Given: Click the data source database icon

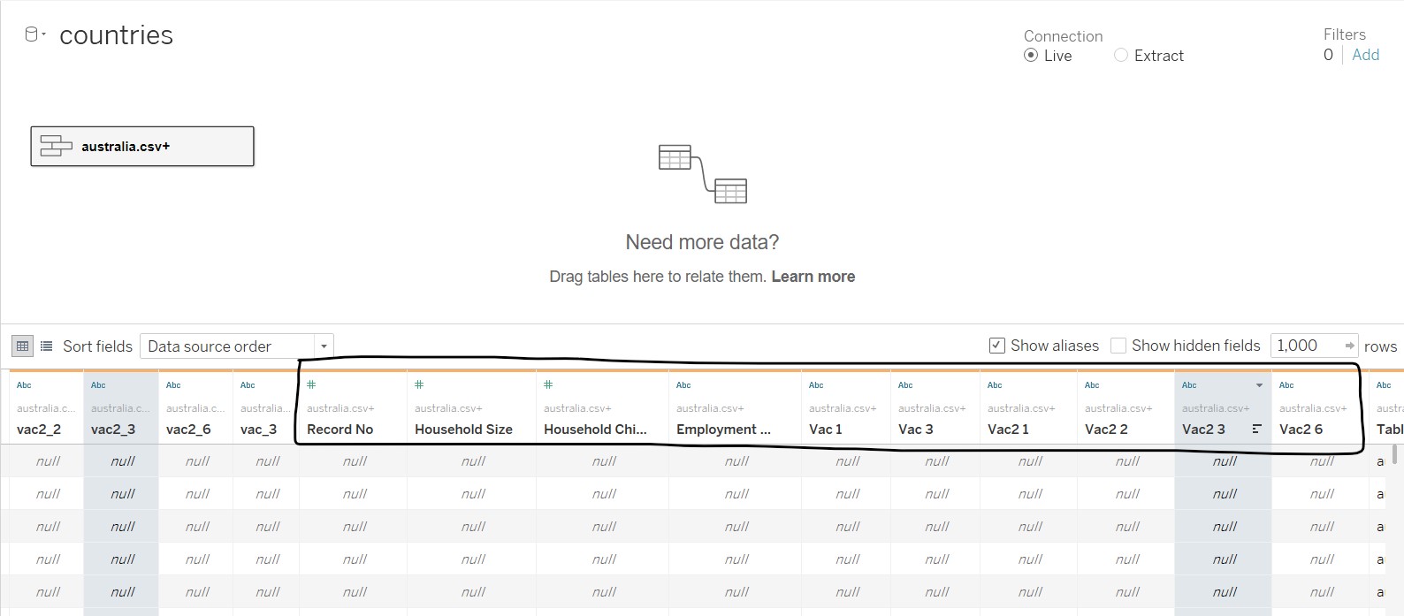Looking at the screenshot, I should [32, 35].
